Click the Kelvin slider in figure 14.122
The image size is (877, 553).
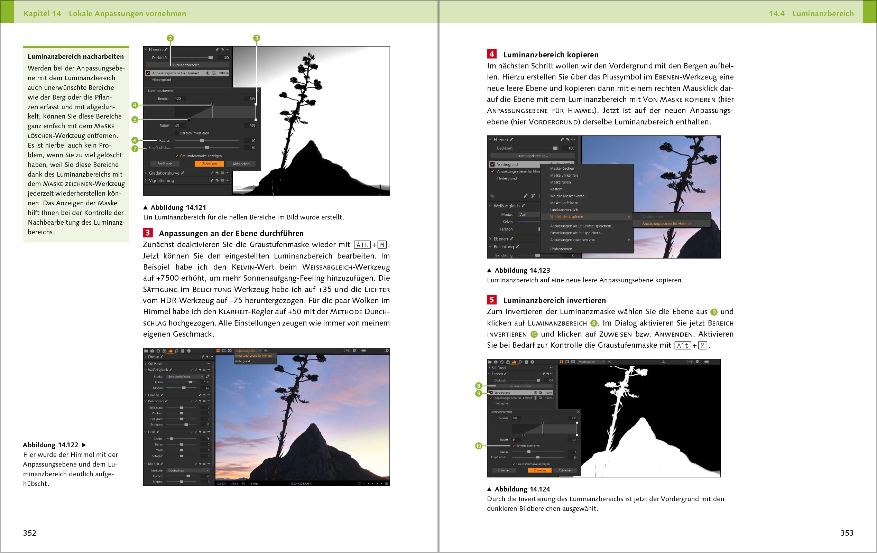(x=182, y=382)
